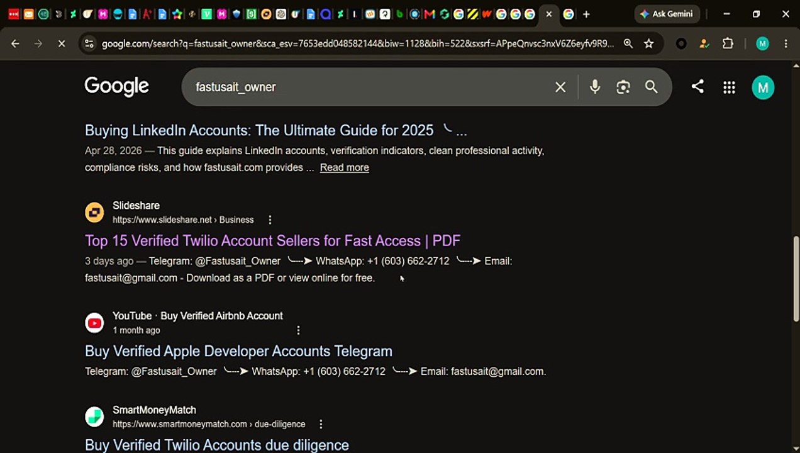800x453 pixels.
Task: Open the Chrome profile M in toolbar
Action: pos(762,43)
